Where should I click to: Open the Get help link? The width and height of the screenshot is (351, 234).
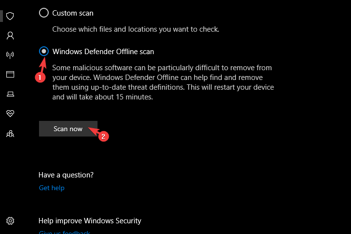(x=52, y=188)
